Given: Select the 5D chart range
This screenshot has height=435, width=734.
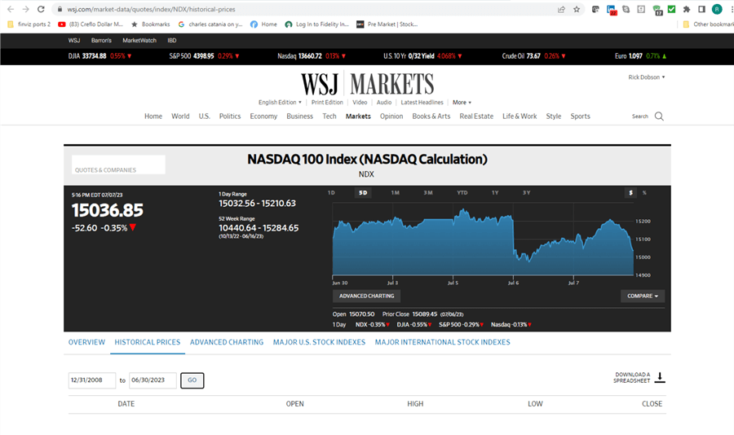Looking at the screenshot, I should coord(363,193).
